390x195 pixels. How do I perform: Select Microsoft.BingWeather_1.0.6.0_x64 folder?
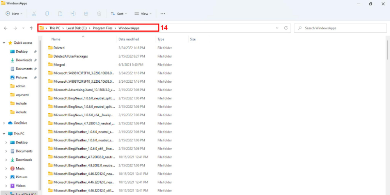click(84, 149)
